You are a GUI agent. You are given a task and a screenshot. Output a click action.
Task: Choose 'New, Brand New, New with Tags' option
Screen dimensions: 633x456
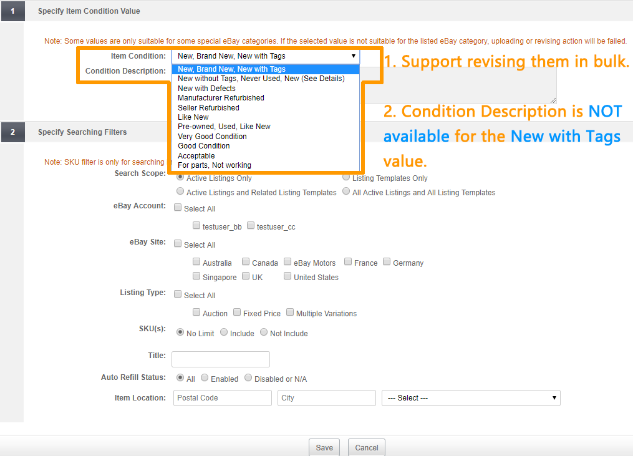[266, 69]
